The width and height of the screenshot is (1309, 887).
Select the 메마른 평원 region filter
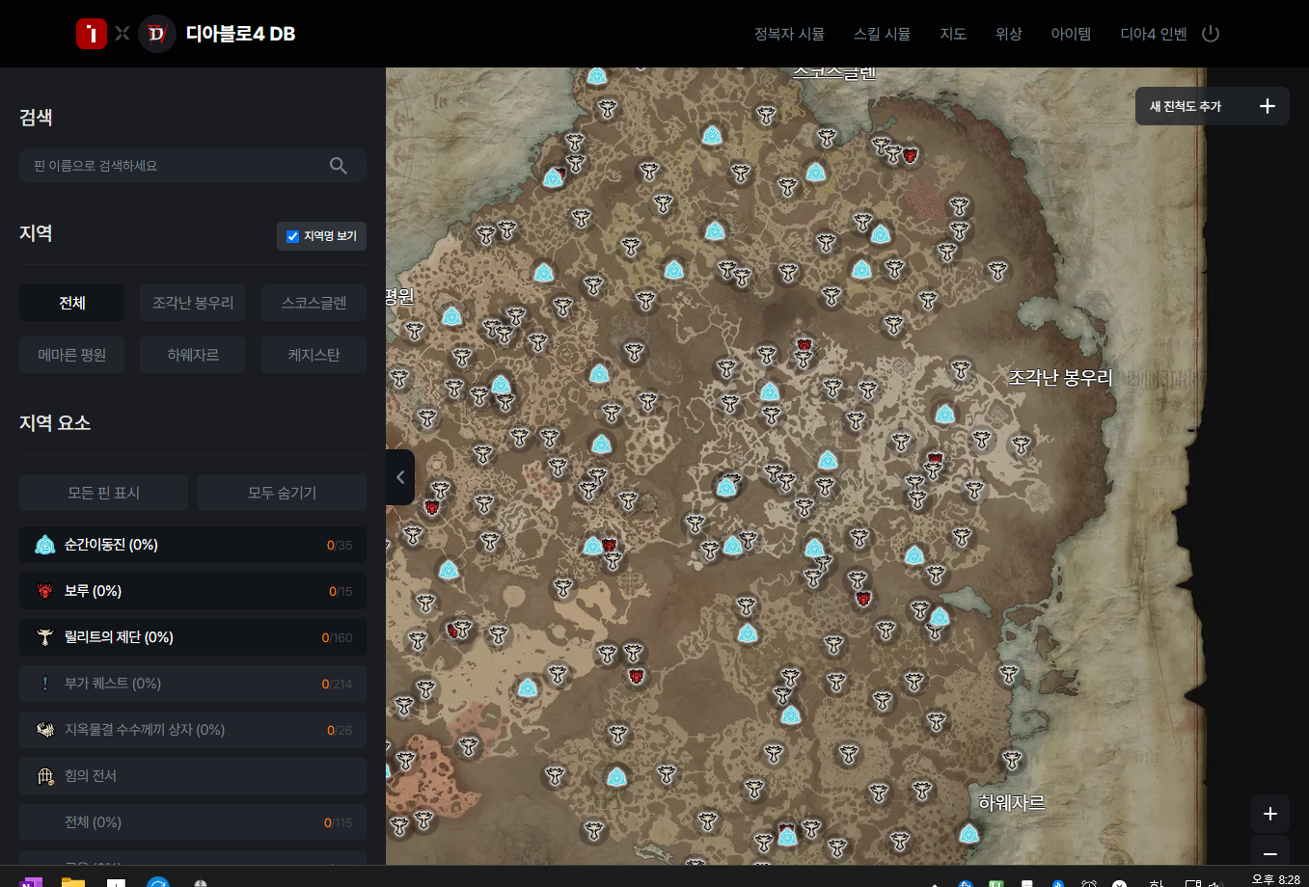[72, 355]
